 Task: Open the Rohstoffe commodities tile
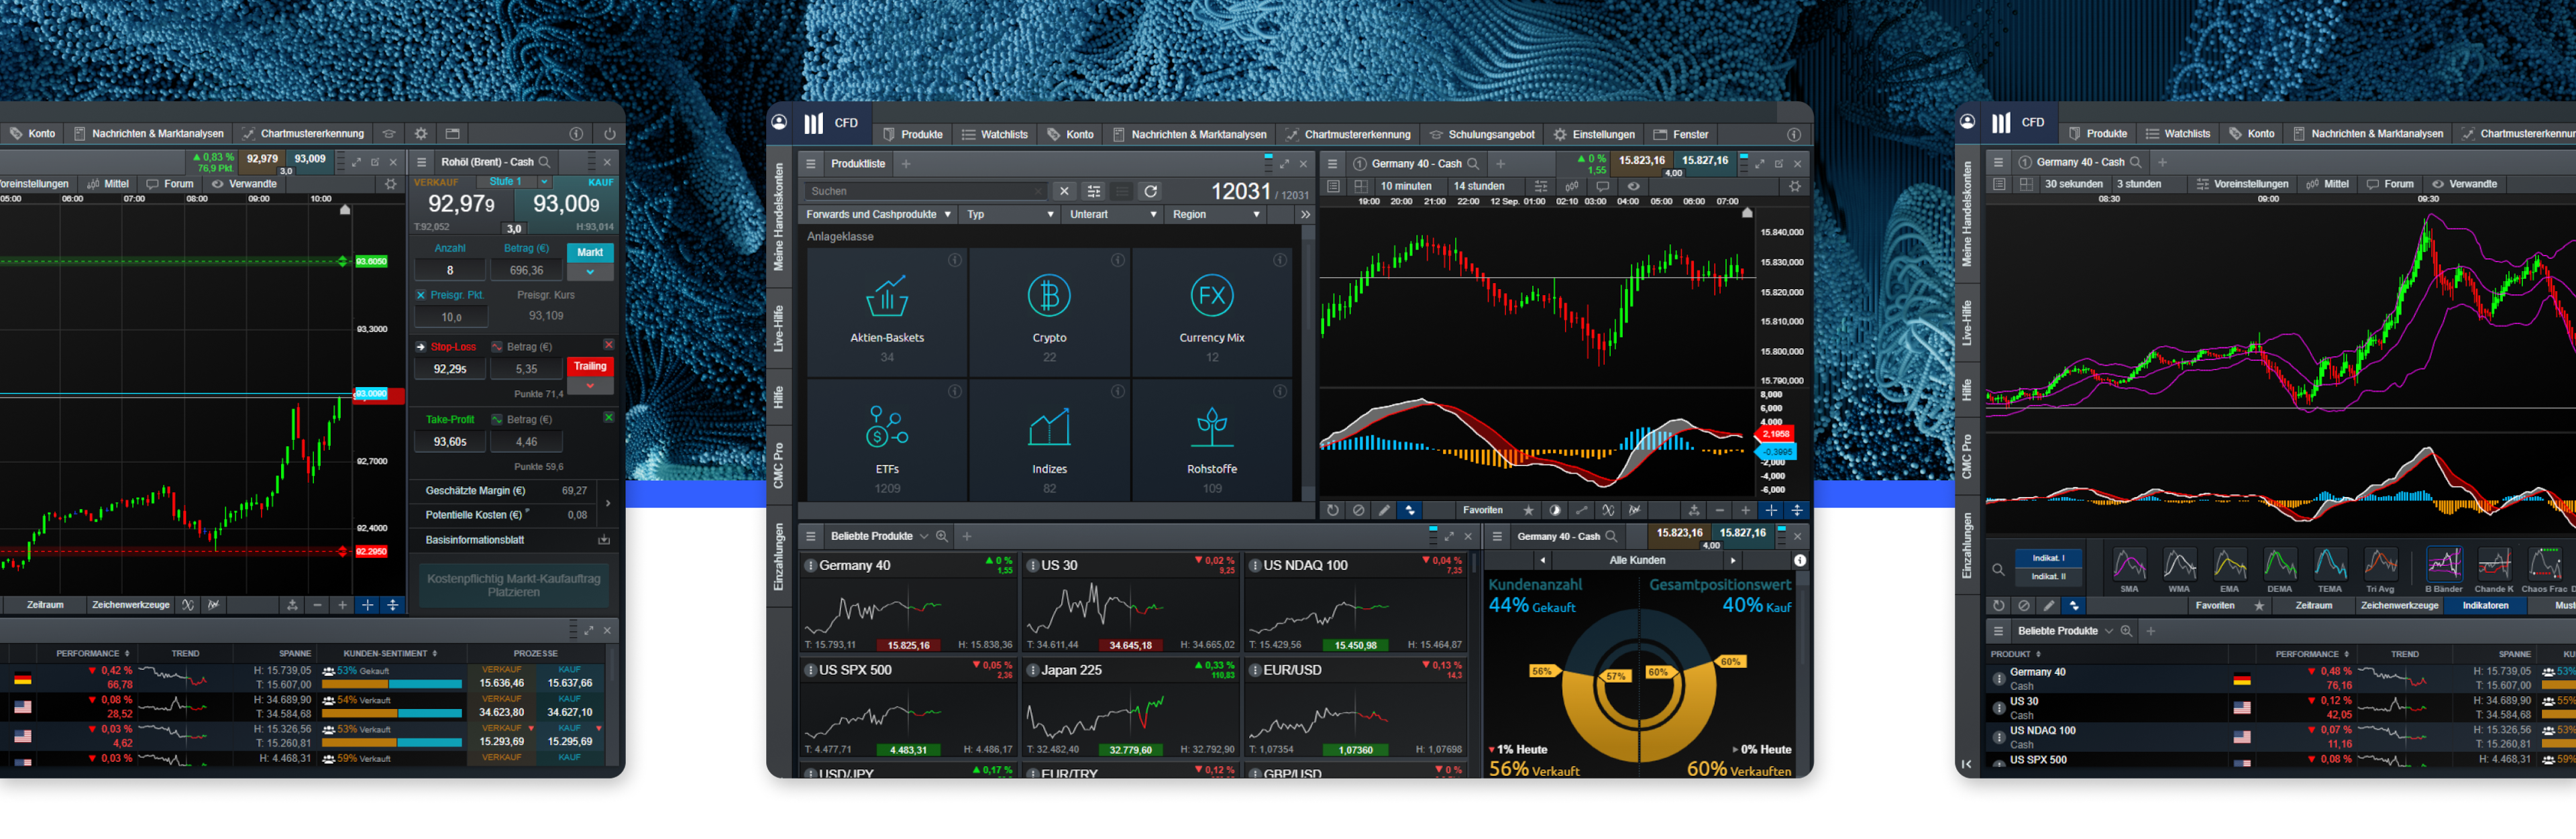(1211, 441)
